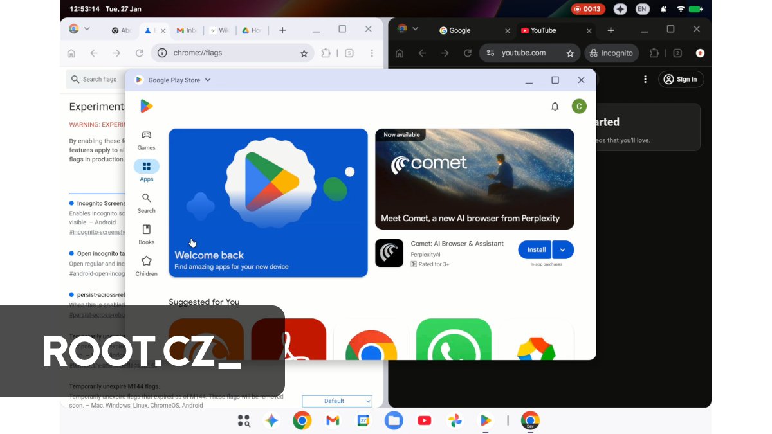This screenshot has height=434, width=772.
Task: Open the Default dropdown for unexpire M144 flags
Action: (x=337, y=401)
